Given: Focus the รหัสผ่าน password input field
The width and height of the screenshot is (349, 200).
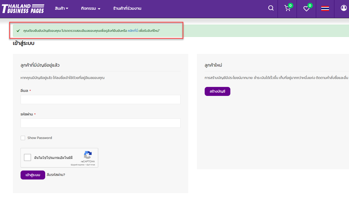Looking at the screenshot, I should coord(100,123).
